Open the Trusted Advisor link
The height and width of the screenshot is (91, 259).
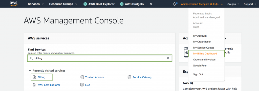coord(95,77)
